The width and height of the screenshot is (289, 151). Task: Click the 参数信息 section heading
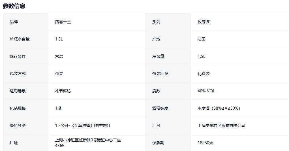click(14, 6)
